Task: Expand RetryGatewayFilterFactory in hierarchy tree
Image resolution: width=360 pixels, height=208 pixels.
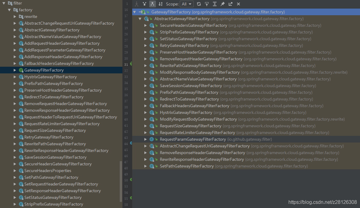Action: 146,45
